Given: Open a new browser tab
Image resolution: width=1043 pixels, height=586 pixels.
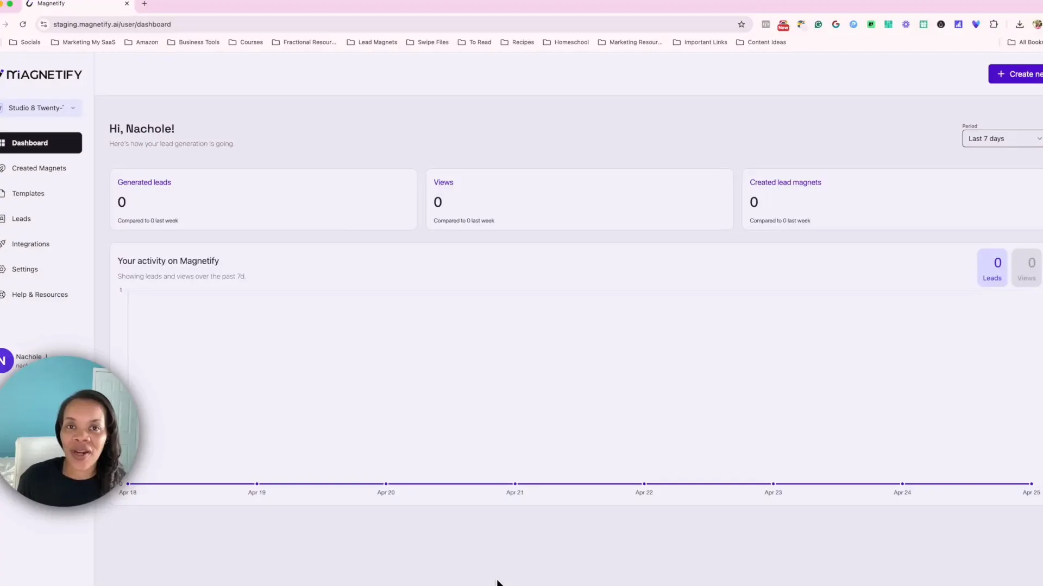Looking at the screenshot, I should pyautogui.click(x=144, y=4).
